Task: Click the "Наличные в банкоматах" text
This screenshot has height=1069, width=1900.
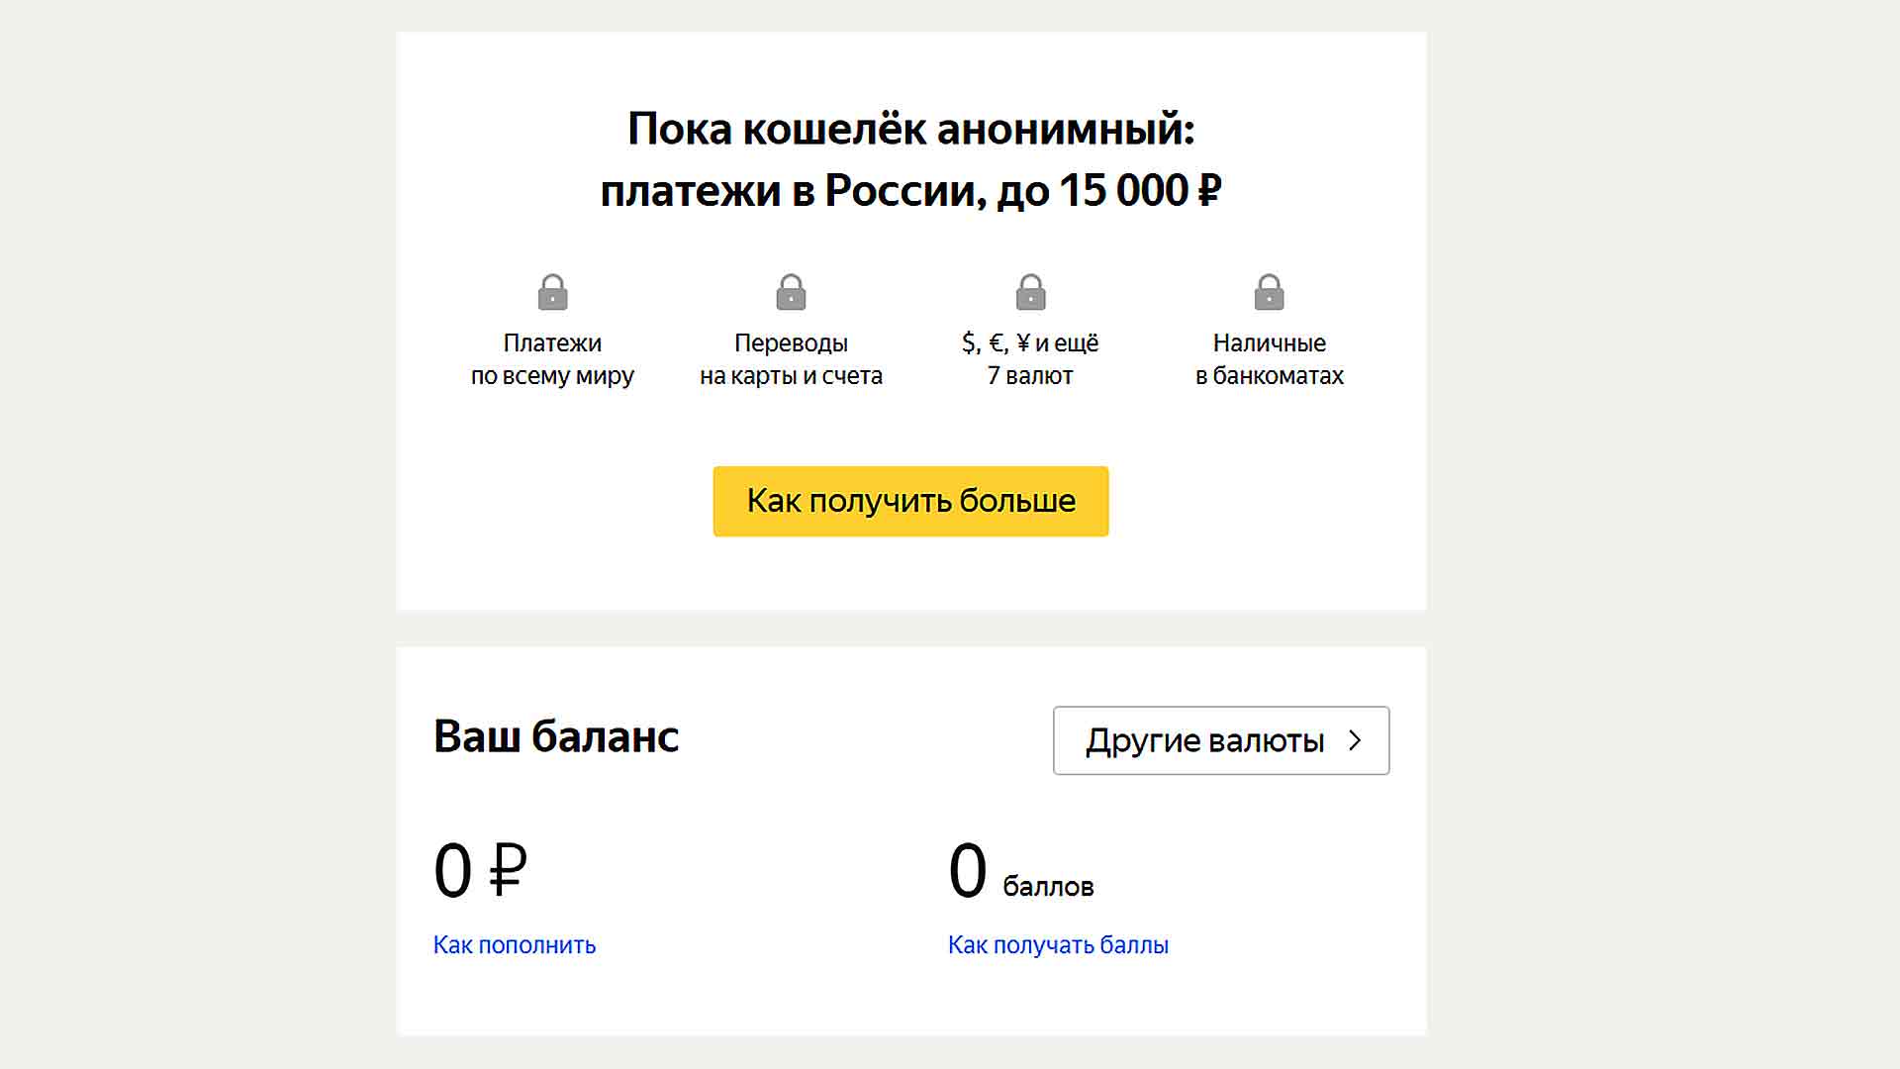Action: [x=1269, y=359]
